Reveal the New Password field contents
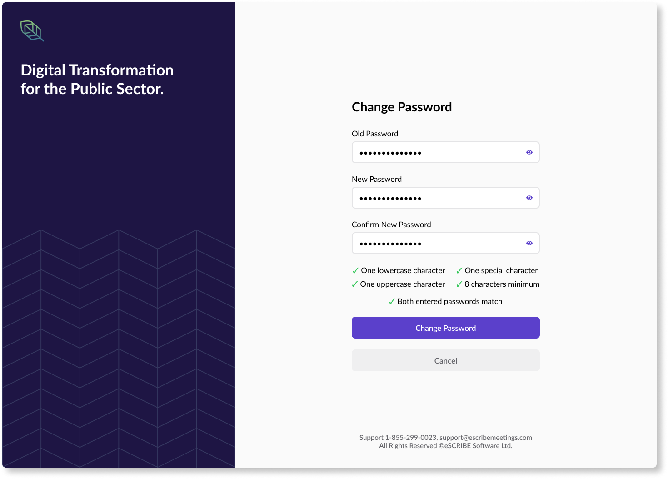The height and width of the screenshot is (479, 668). (x=529, y=198)
